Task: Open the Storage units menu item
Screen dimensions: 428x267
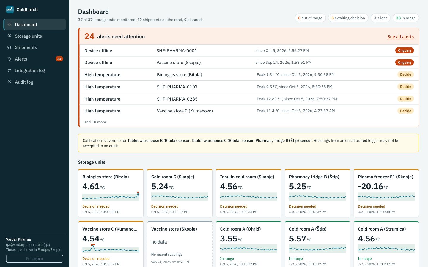Action: (x=35, y=36)
